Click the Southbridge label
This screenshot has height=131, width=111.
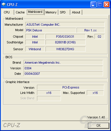(x=15, y=42)
